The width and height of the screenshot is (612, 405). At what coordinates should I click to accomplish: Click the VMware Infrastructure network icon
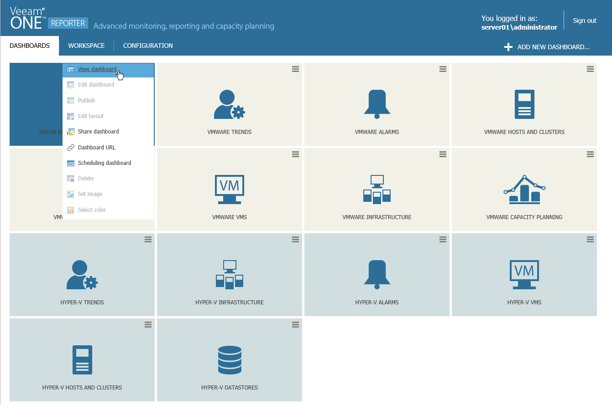[377, 190]
